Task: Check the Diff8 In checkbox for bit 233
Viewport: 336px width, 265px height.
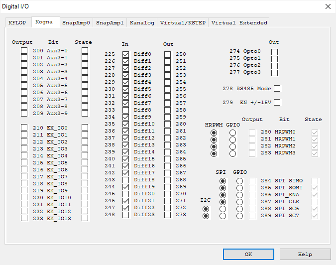Action: point(125,110)
